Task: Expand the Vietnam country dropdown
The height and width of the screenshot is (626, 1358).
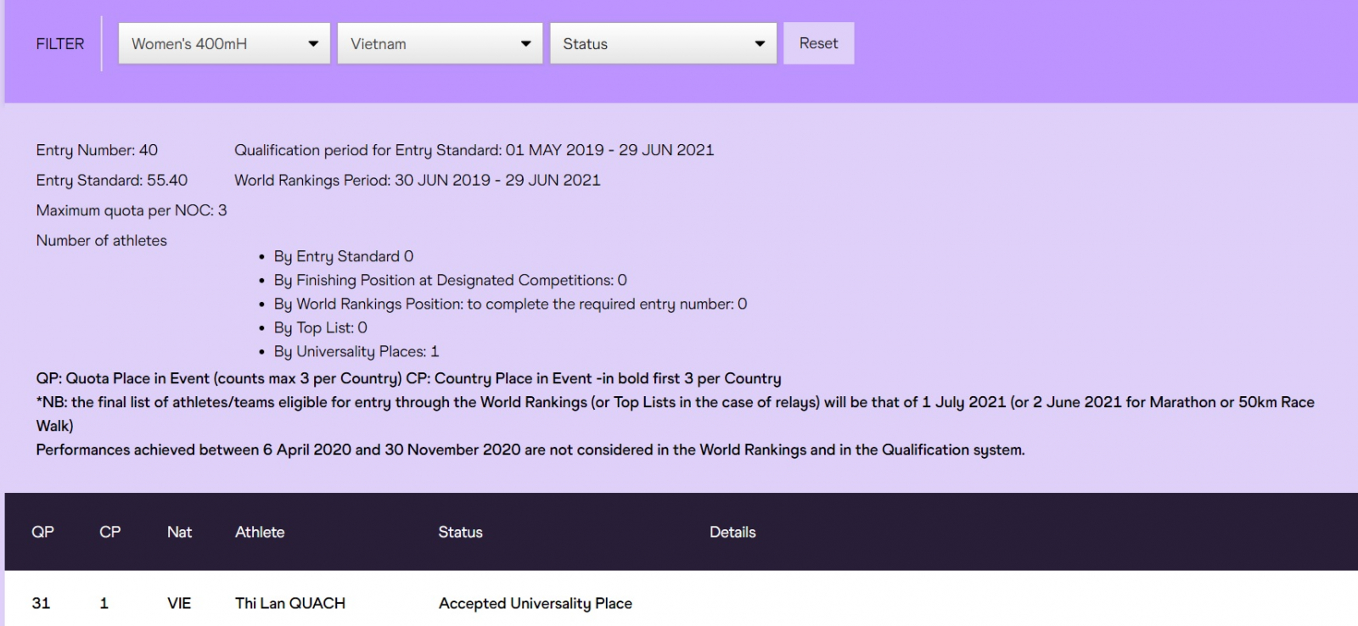Action: [x=440, y=43]
